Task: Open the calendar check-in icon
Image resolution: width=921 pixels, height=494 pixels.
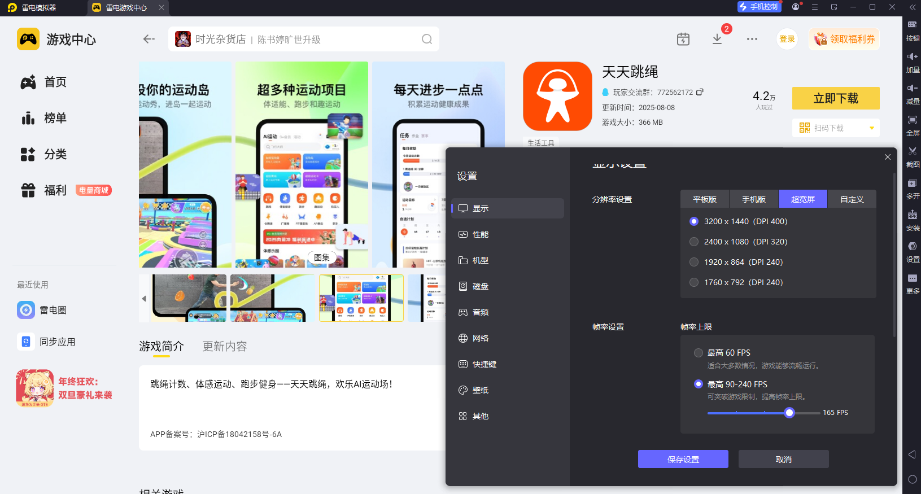Action: coord(683,39)
